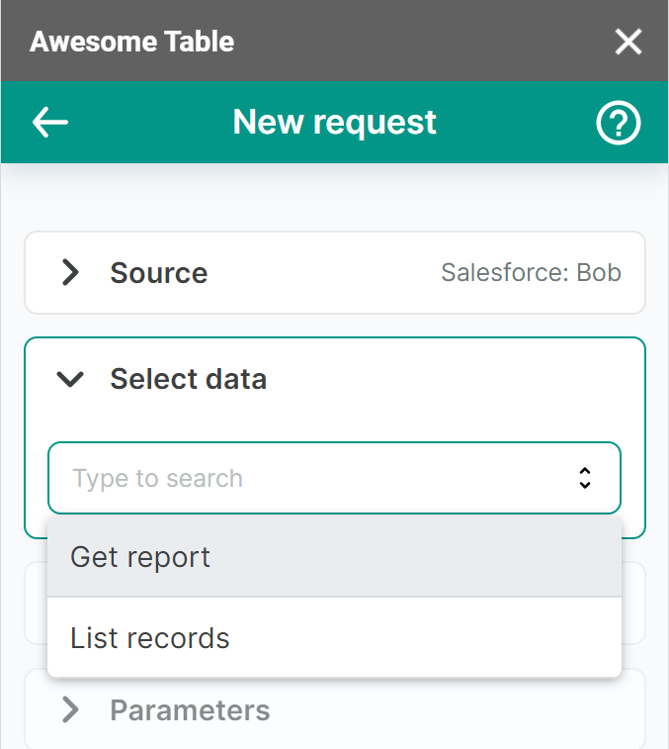The width and height of the screenshot is (669, 749).
Task: Click the "New request" header title
Action: [x=334, y=122]
